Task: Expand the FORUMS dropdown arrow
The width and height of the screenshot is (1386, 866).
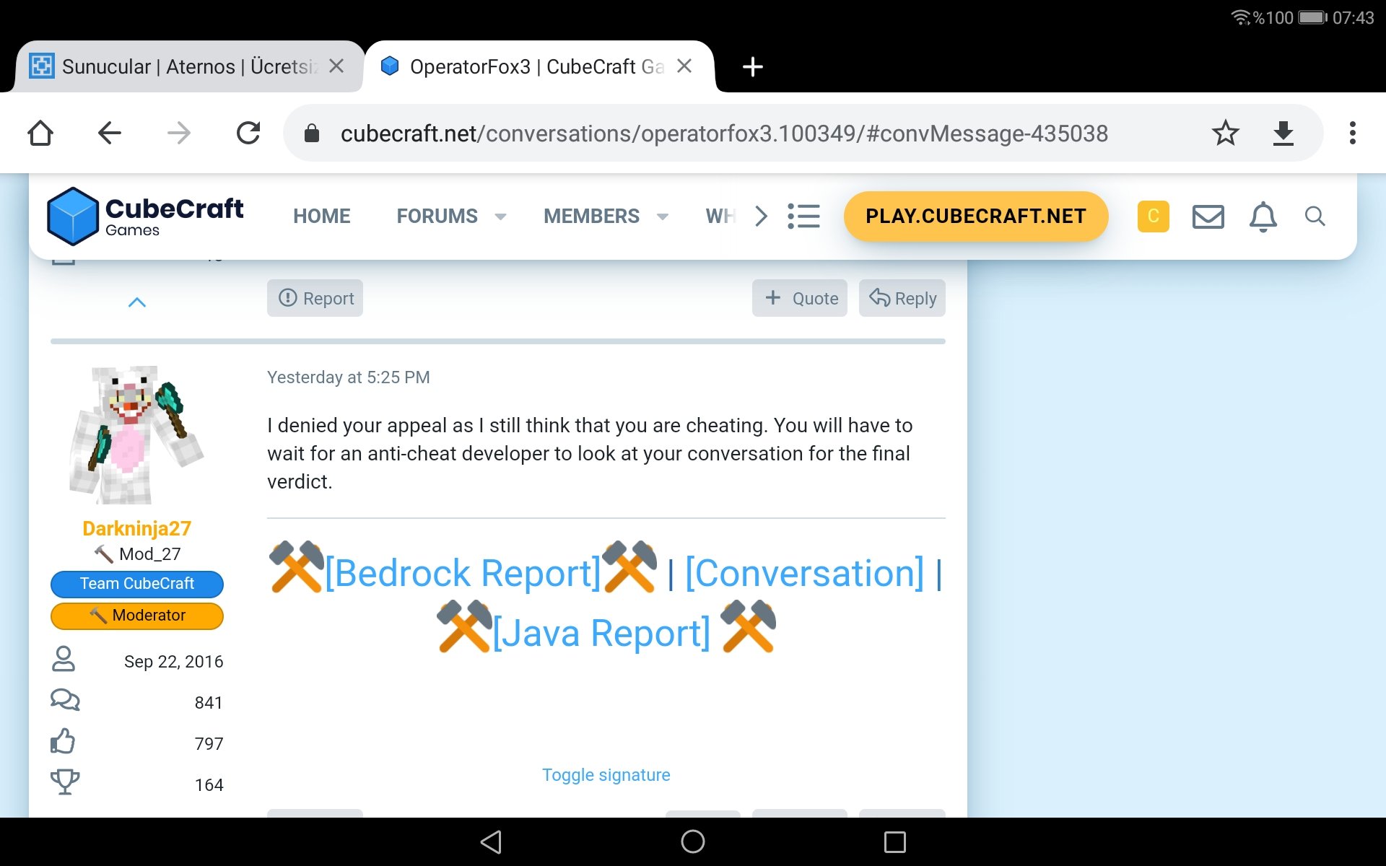Action: coord(500,216)
